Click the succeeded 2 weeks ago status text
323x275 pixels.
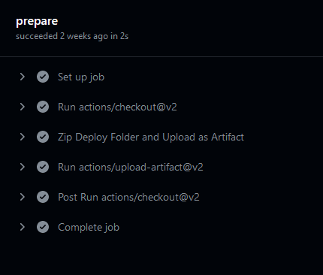72,36
